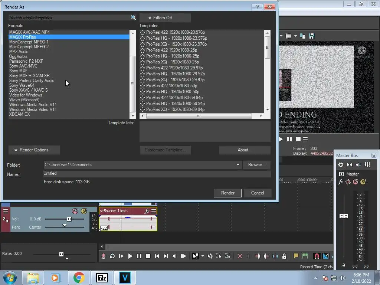Click preview window Pause button
This screenshot has height=285, width=380.
tap(289, 139)
